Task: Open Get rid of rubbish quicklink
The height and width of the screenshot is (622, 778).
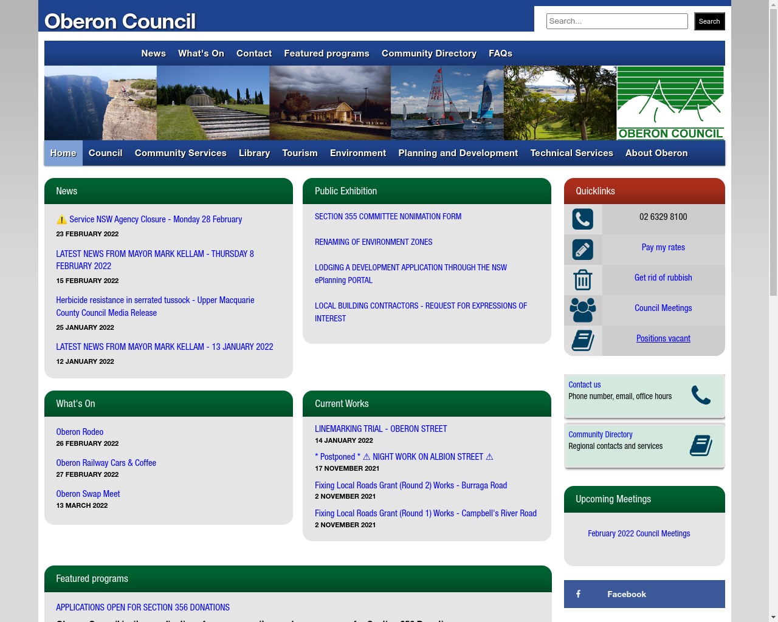Action: [663, 278]
